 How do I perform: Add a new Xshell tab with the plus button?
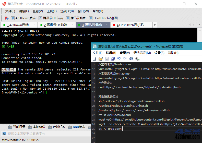(x=155, y=25)
